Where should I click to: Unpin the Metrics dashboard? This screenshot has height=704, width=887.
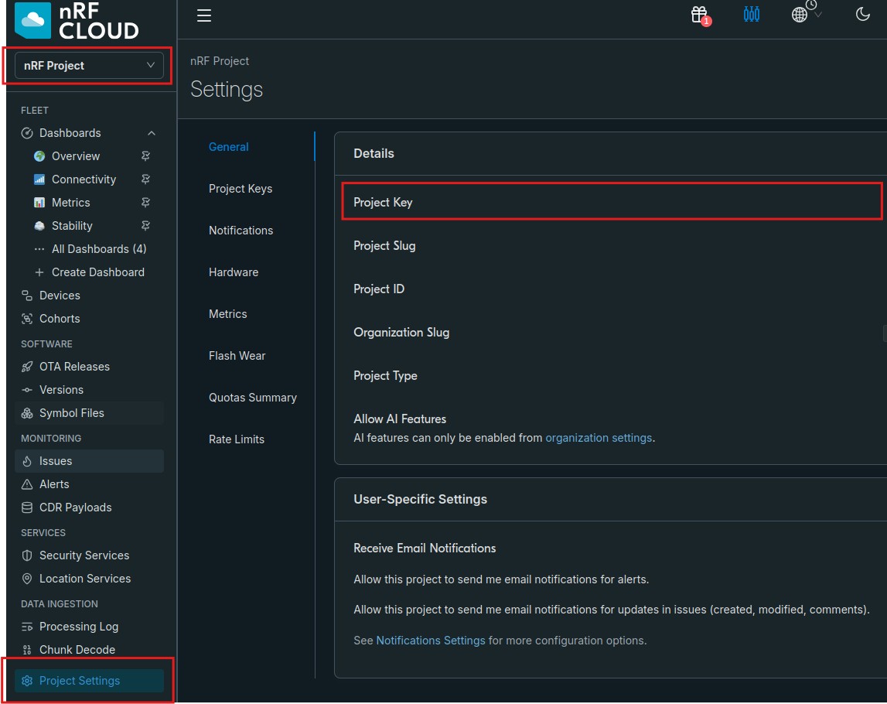pyautogui.click(x=145, y=203)
